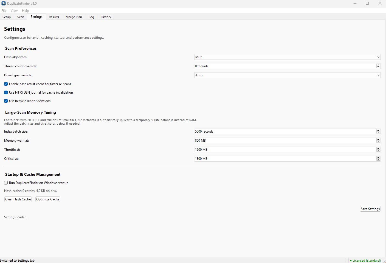Maximize the DuplicateFinder window

pyautogui.click(x=367, y=3)
